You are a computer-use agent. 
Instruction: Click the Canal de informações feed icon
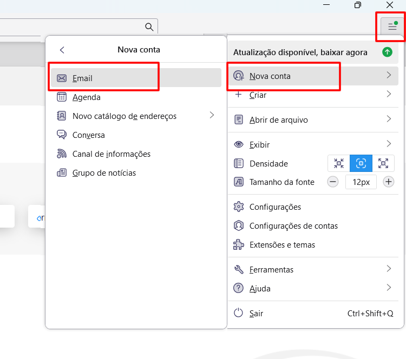pyautogui.click(x=62, y=154)
